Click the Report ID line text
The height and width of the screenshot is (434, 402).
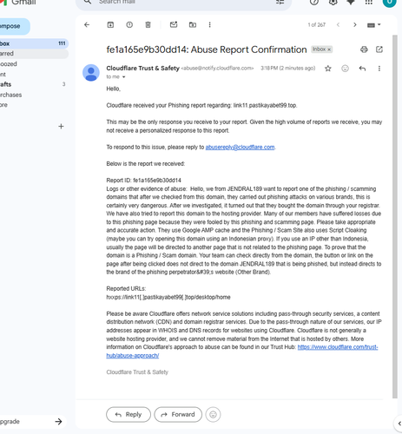click(x=144, y=181)
